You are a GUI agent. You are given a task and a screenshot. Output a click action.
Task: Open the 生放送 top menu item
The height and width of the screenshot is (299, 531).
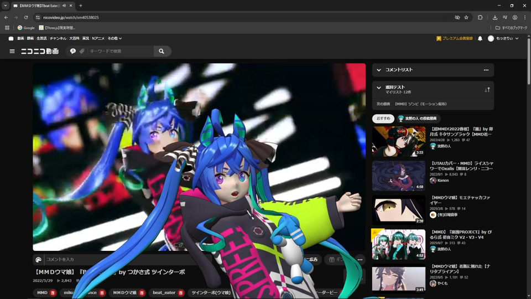[x=41, y=38]
